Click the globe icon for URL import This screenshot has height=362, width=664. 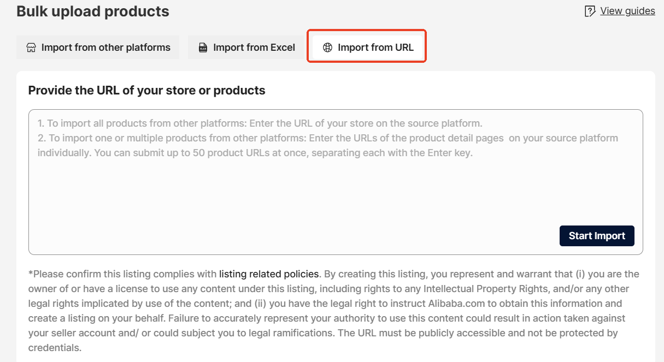pos(327,48)
